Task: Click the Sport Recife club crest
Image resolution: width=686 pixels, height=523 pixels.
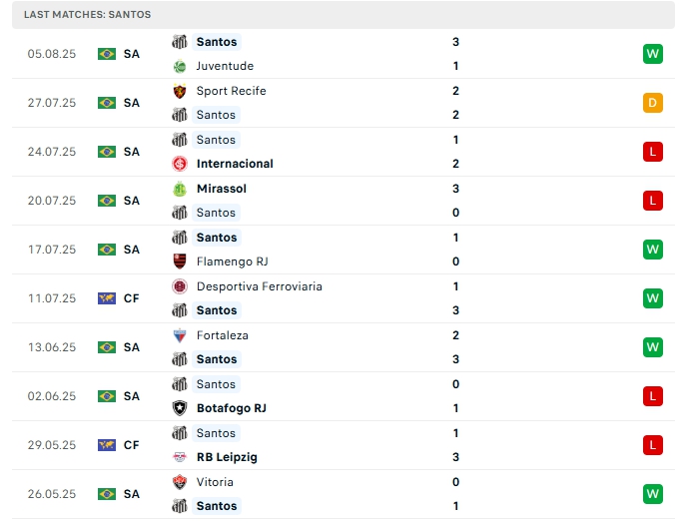Action: 180,91
